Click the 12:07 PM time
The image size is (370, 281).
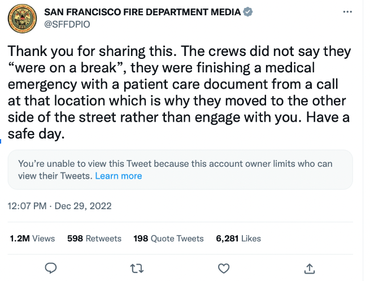[27, 206]
